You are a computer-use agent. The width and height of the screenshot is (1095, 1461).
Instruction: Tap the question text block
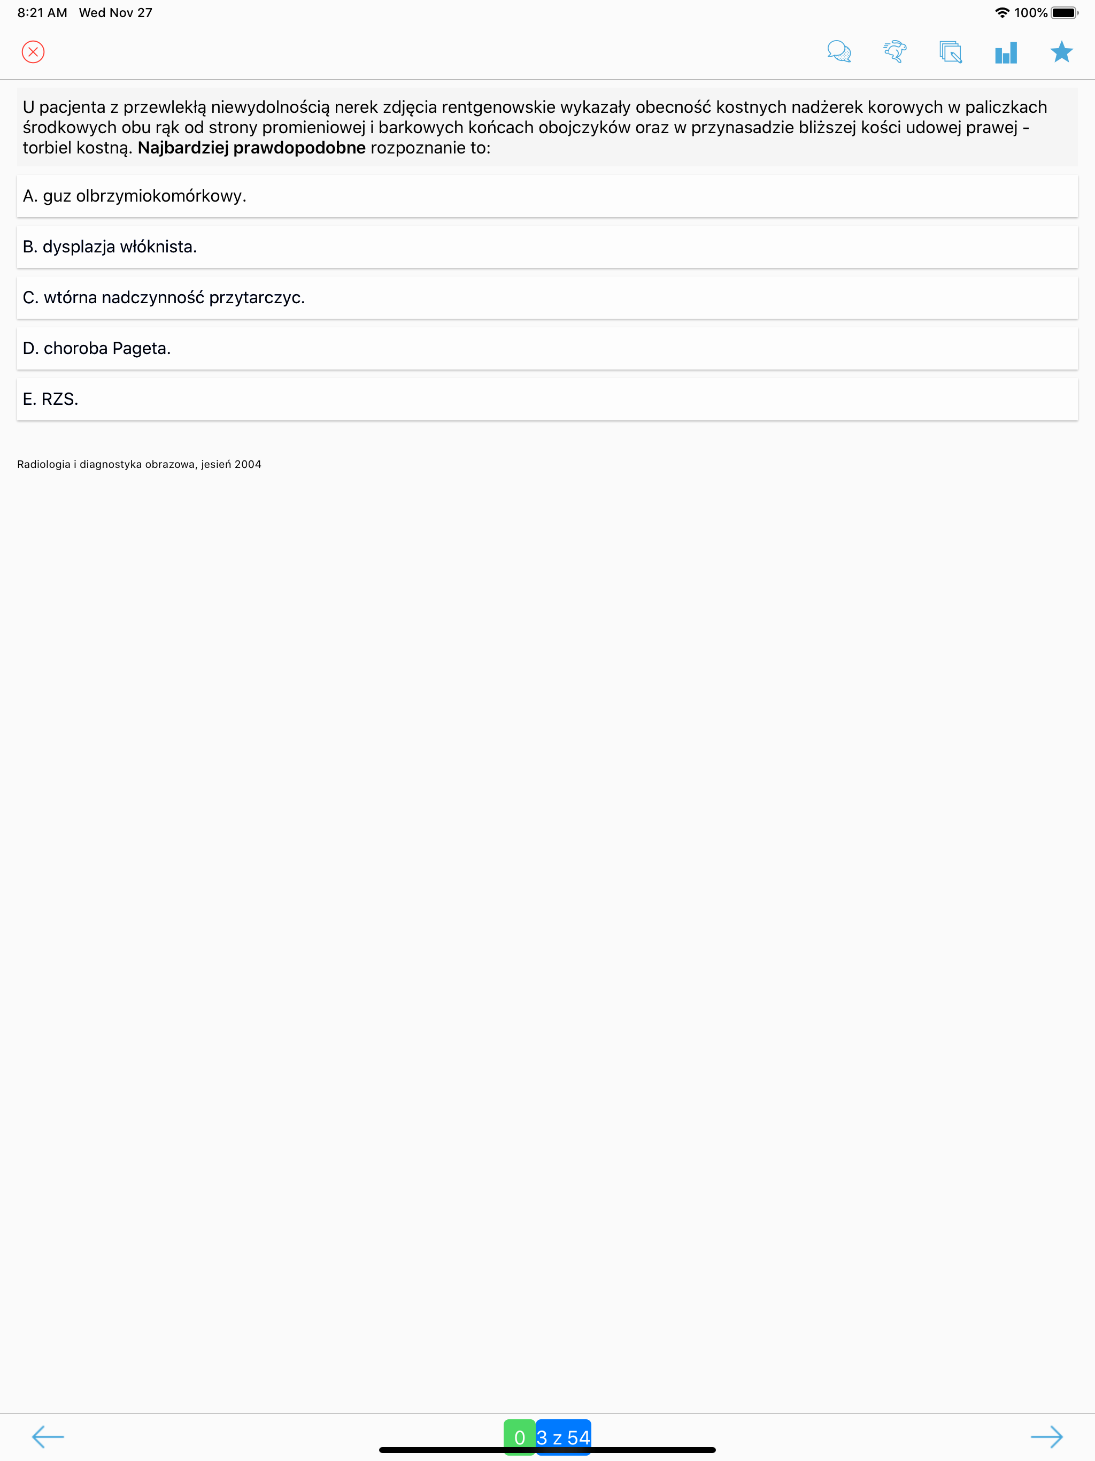click(547, 127)
